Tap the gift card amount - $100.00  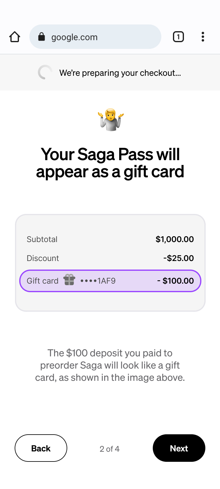coord(175,281)
